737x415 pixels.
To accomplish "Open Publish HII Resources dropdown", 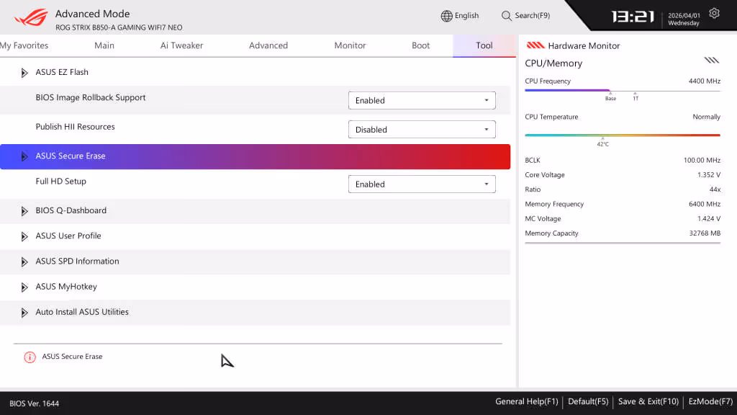I will pyautogui.click(x=422, y=130).
